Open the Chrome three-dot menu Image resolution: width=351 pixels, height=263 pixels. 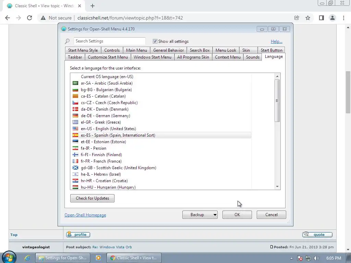click(x=343, y=18)
